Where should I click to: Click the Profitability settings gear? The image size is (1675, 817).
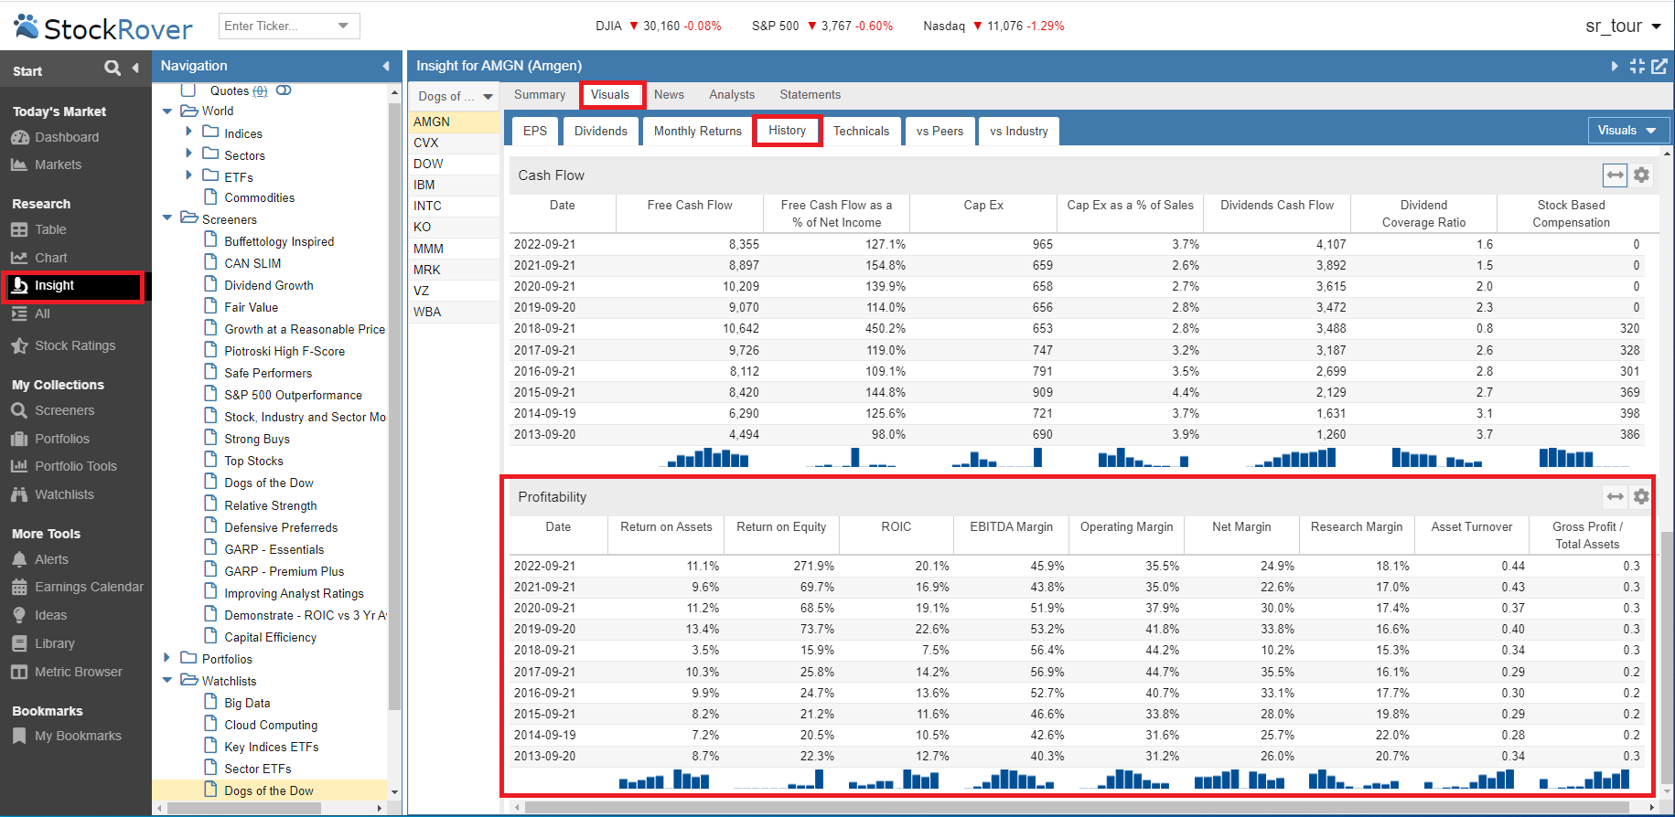(x=1642, y=496)
